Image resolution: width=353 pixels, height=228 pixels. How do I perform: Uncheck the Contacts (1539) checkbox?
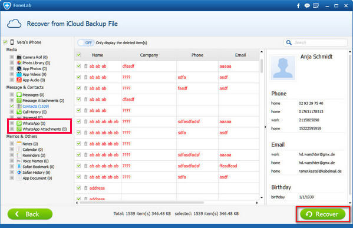click(x=12, y=106)
